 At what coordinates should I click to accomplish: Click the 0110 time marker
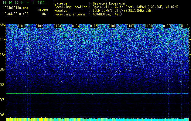[x=185, y=26]
